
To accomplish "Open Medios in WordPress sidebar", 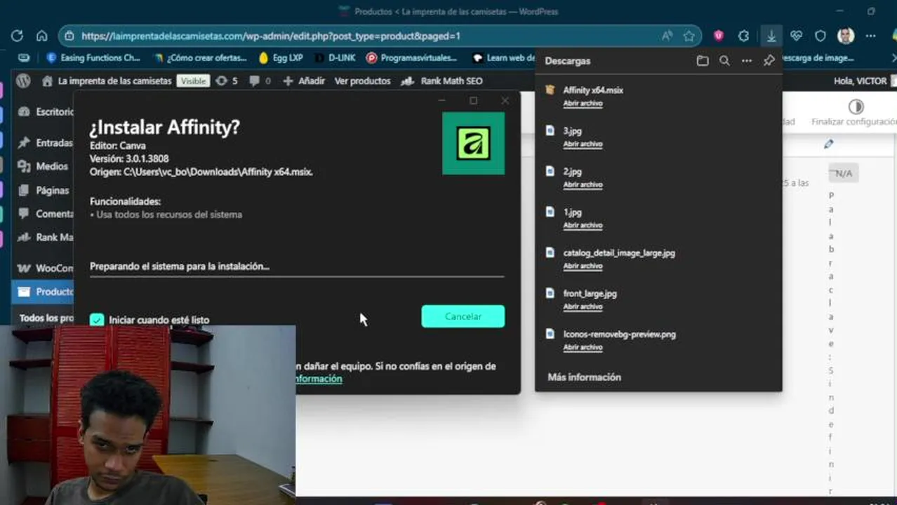I will [x=45, y=166].
